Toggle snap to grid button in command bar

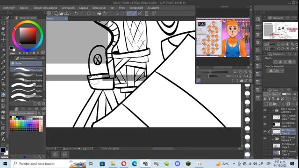coord(140,14)
